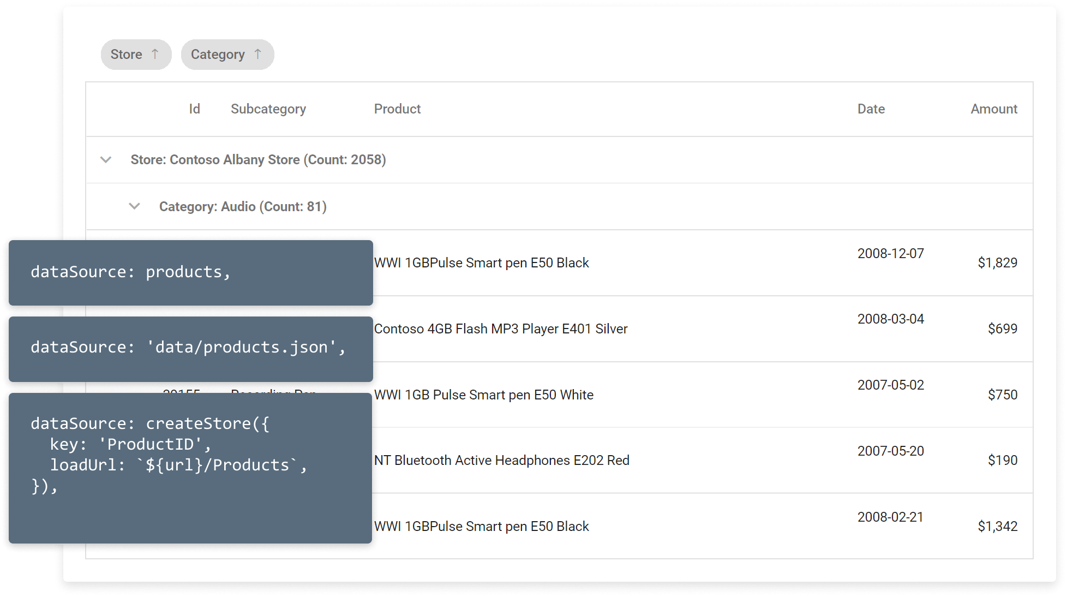Collapse the Audio category group
Viewport: 1067px width, 597px height.
[134, 206]
